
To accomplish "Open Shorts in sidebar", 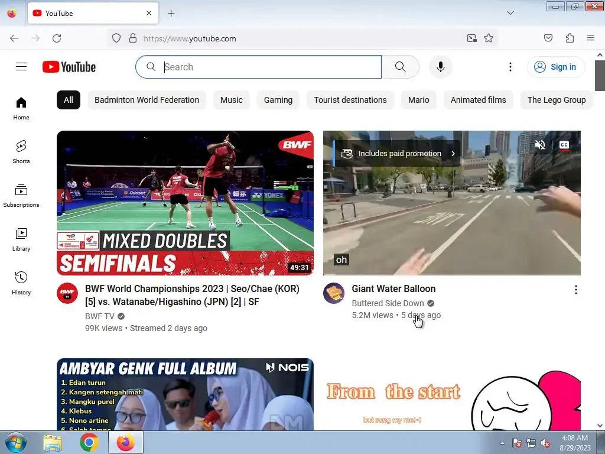I will click(x=21, y=152).
